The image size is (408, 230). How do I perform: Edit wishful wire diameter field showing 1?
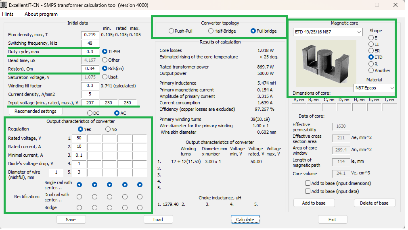tap(56, 172)
